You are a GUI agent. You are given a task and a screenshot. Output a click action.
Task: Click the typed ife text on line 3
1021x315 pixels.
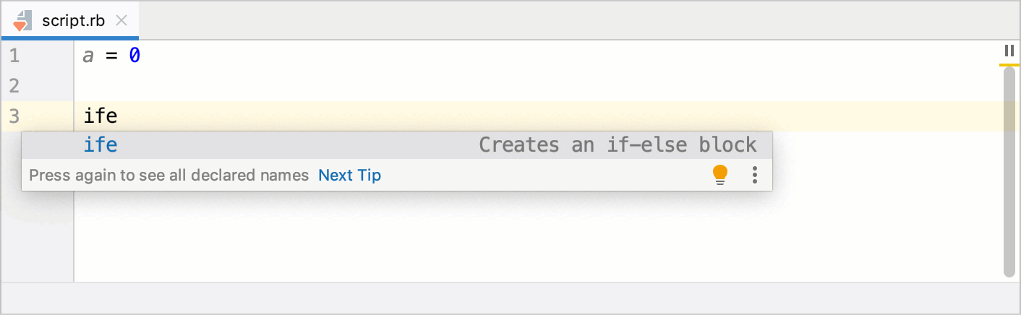101,116
